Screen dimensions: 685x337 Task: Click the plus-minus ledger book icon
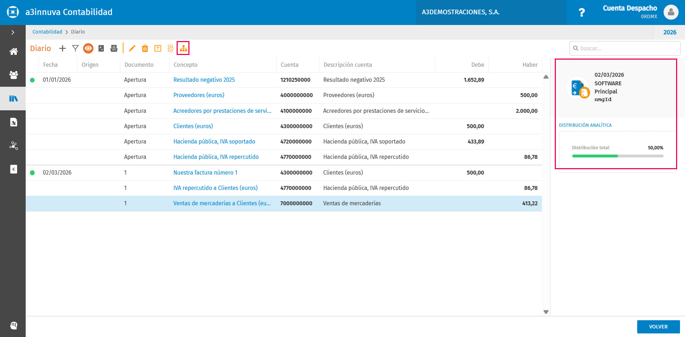(x=101, y=48)
